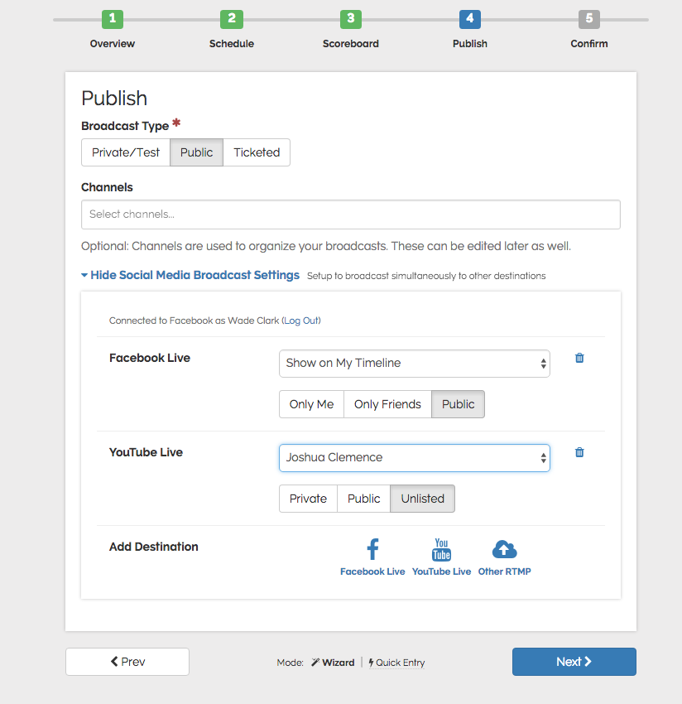Add a YouTube Live destination icon
Screen dimensions: 682x704
[441, 549]
